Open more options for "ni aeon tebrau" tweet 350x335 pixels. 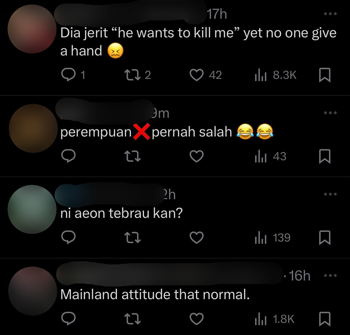pyautogui.click(x=330, y=194)
